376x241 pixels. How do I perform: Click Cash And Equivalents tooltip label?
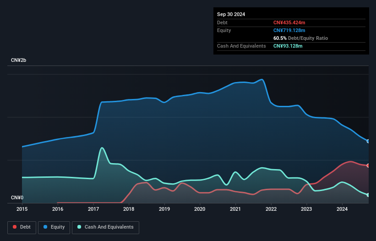pos(241,46)
